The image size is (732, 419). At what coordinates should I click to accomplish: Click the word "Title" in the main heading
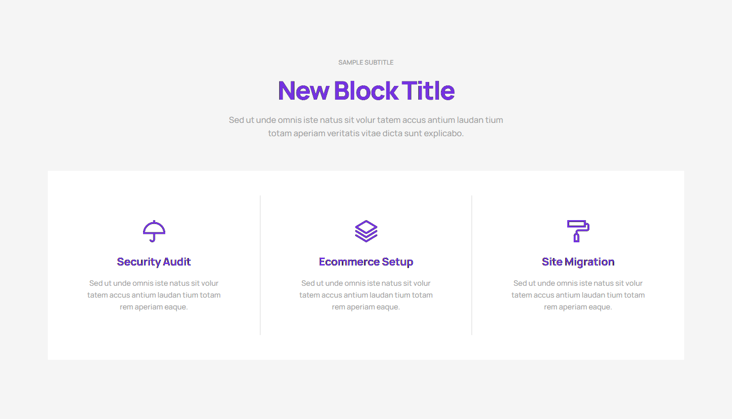[x=428, y=91]
